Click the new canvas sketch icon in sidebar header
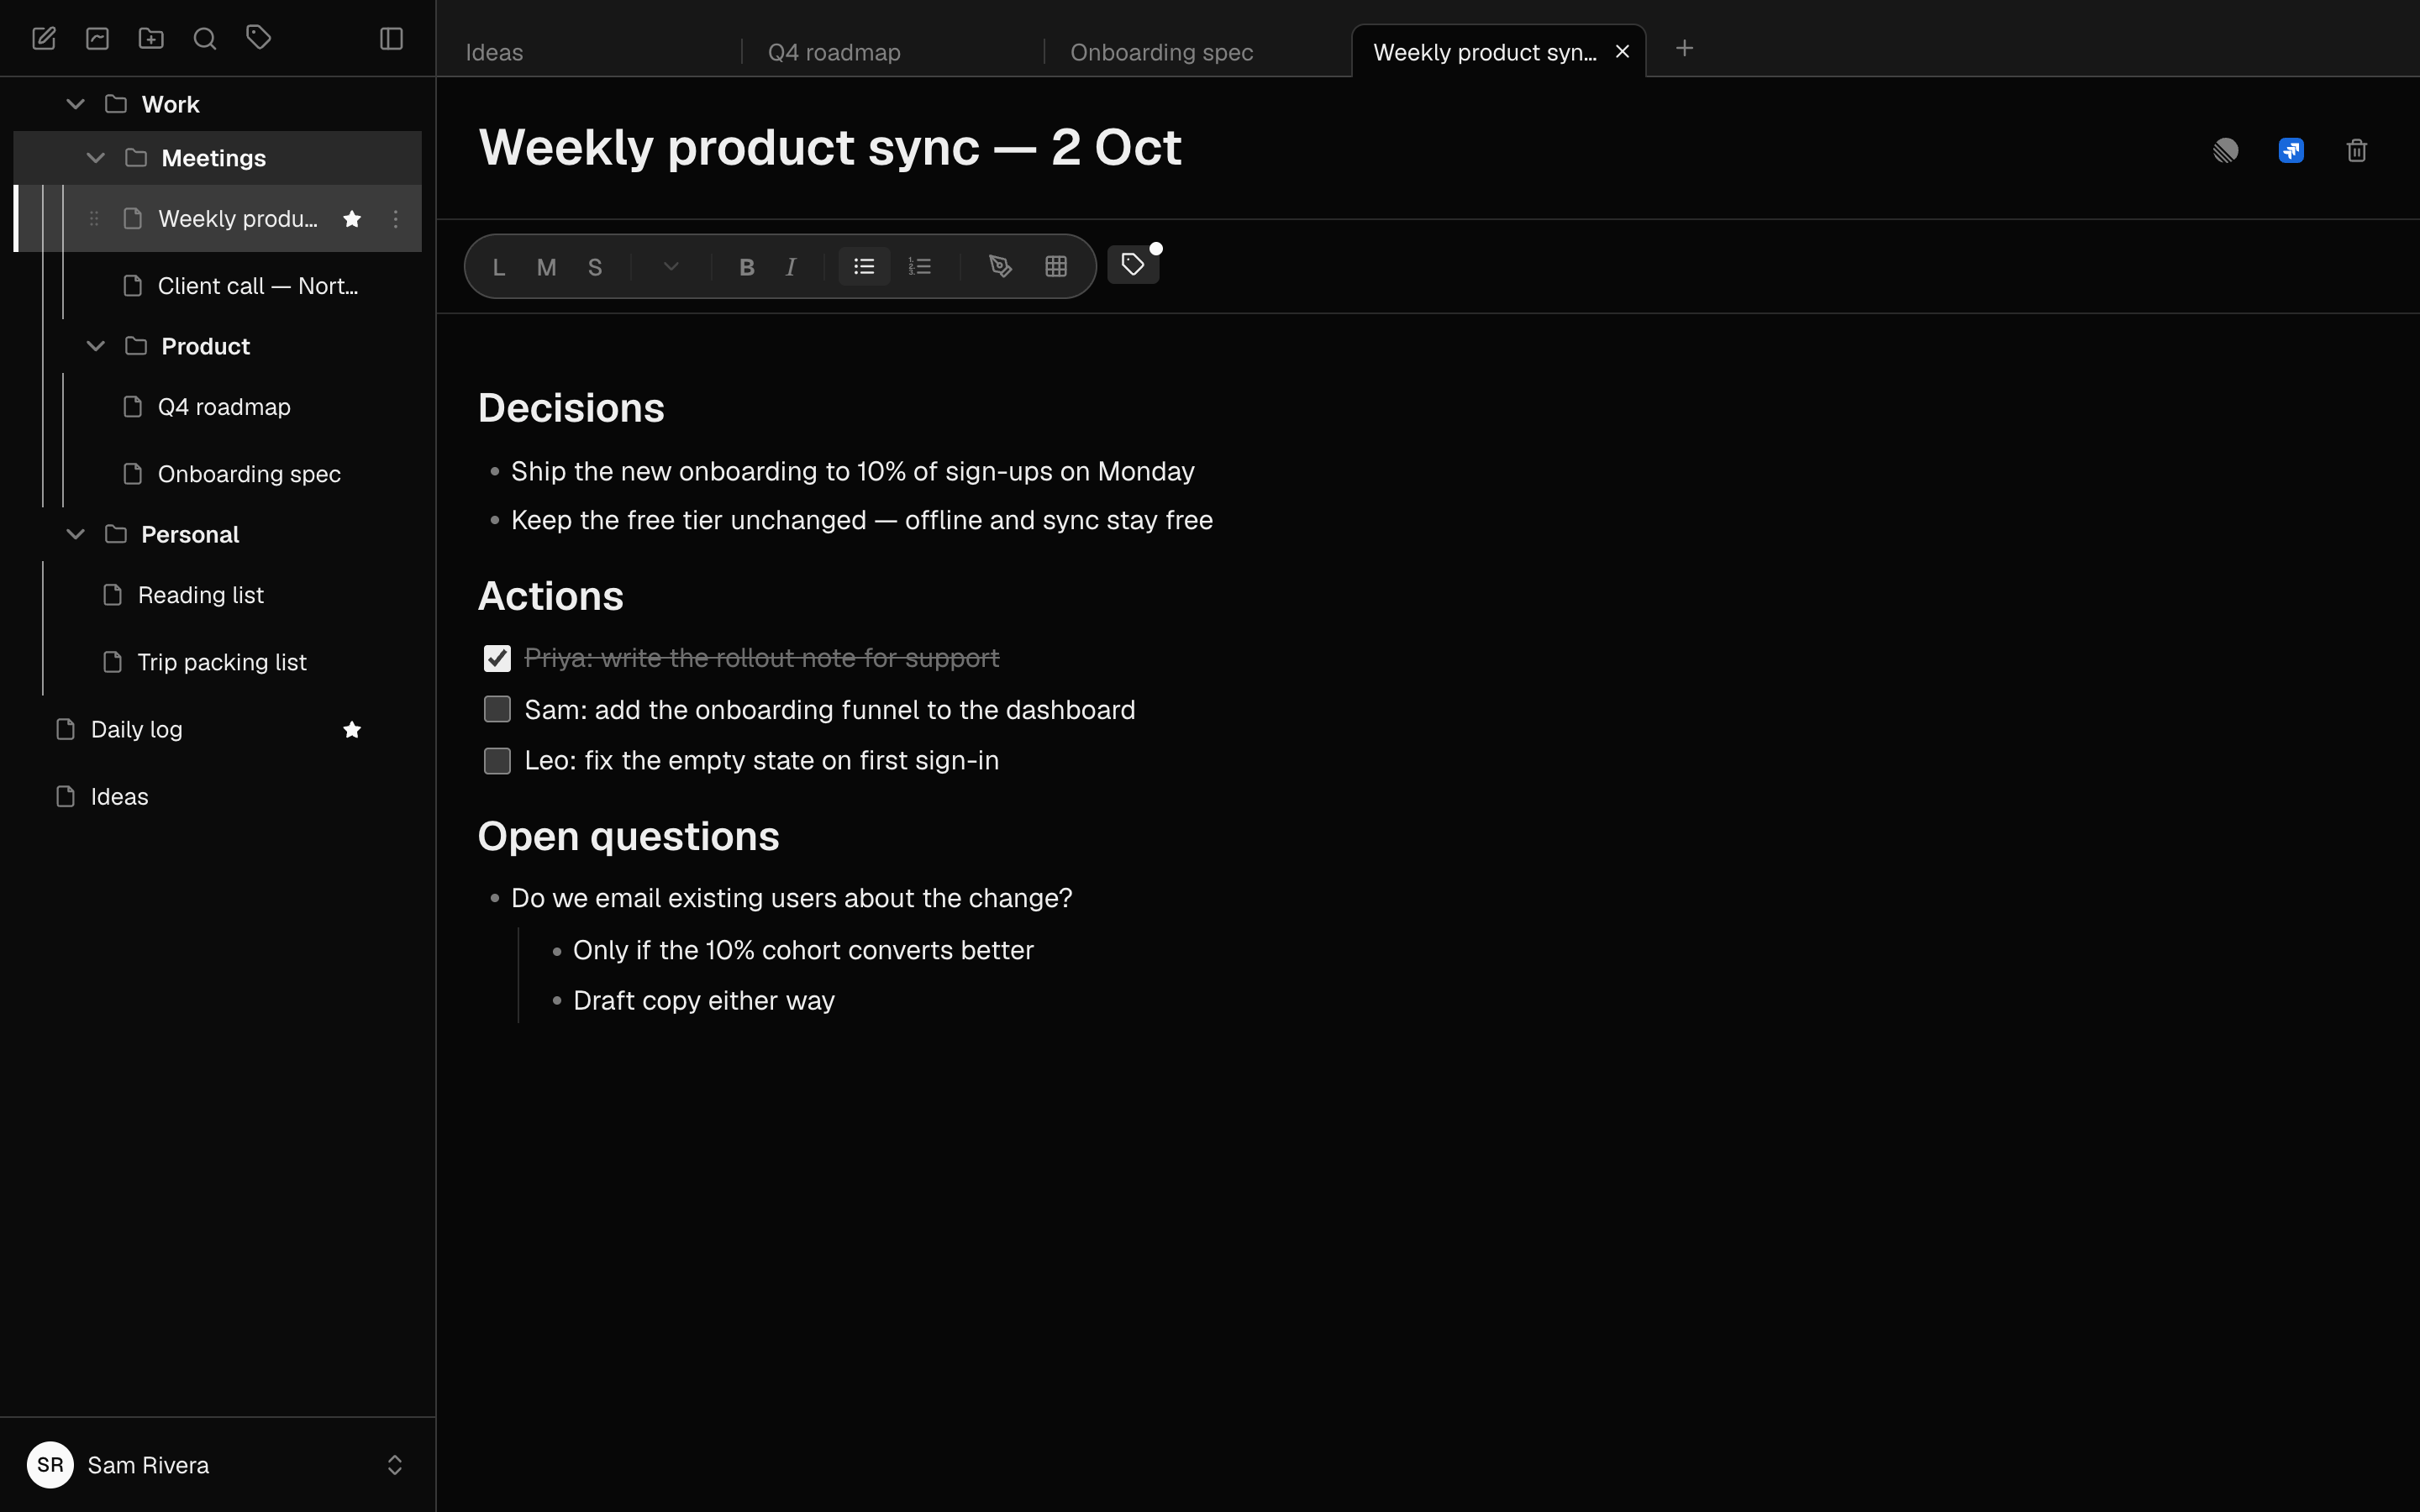 tap(97, 39)
